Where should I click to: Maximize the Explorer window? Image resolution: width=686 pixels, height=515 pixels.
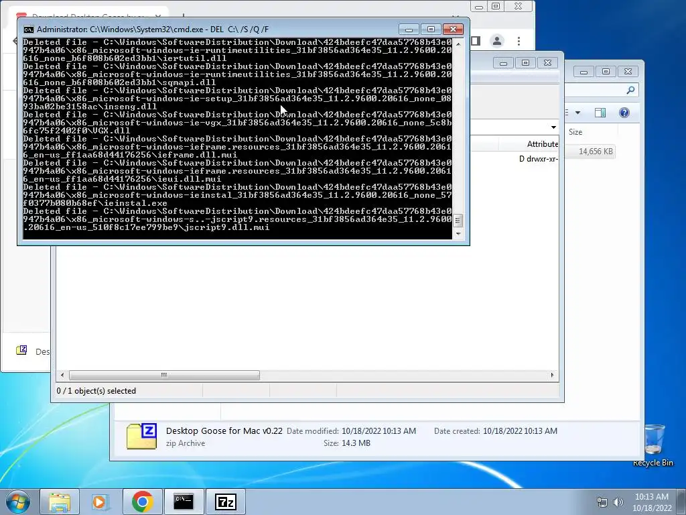pos(606,71)
